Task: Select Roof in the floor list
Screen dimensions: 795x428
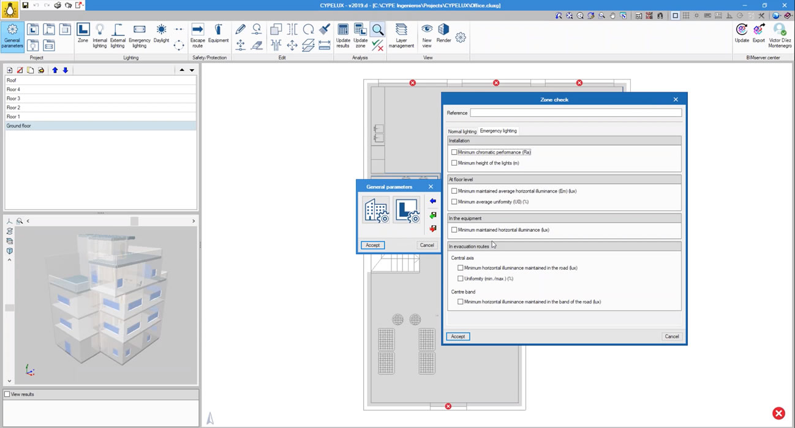Action: (101, 80)
